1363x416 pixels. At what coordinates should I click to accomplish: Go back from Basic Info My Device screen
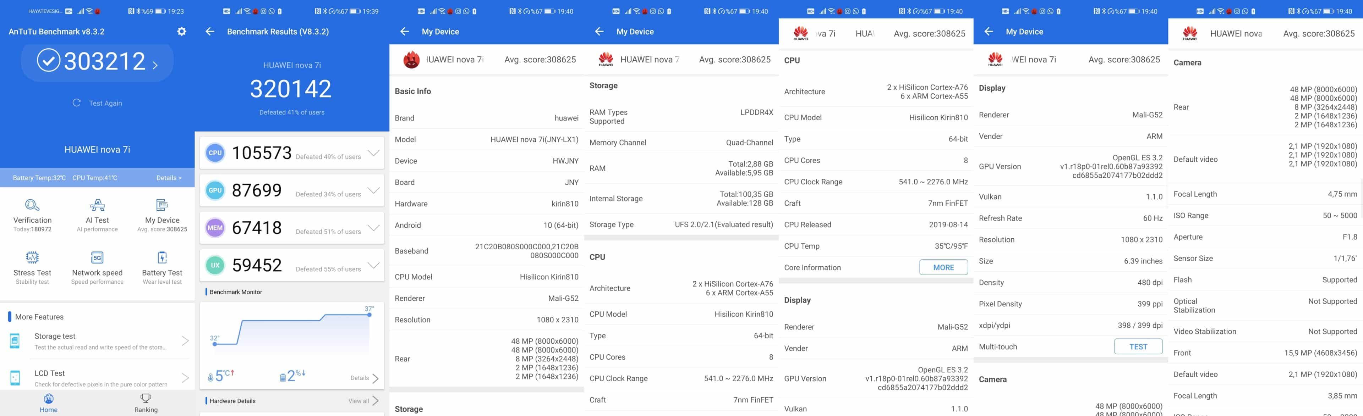[405, 32]
